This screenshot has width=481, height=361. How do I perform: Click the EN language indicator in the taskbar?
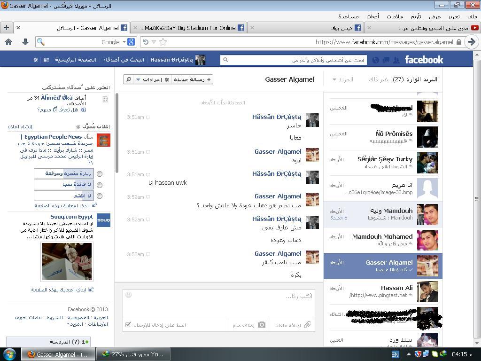coord(395,354)
